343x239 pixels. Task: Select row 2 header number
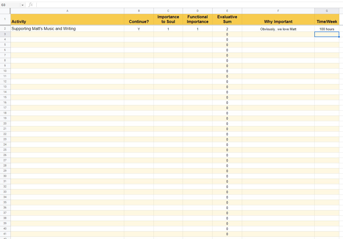pyautogui.click(x=5, y=29)
